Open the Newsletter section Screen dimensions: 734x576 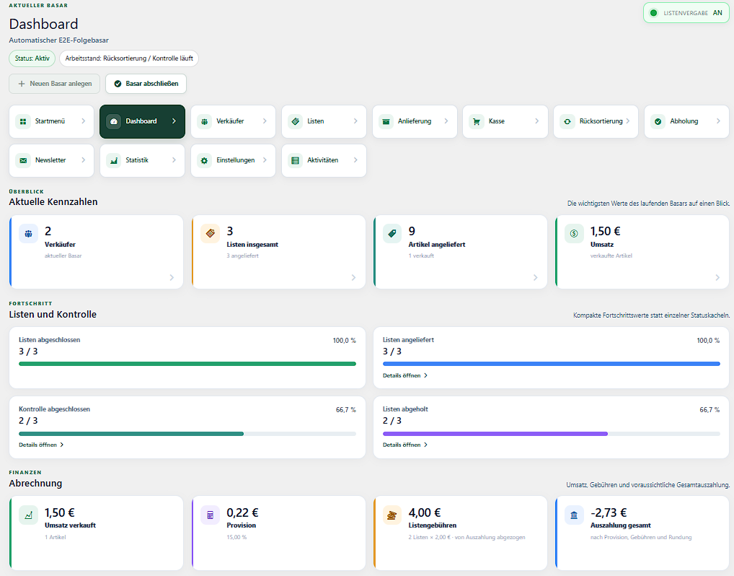tap(51, 160)
